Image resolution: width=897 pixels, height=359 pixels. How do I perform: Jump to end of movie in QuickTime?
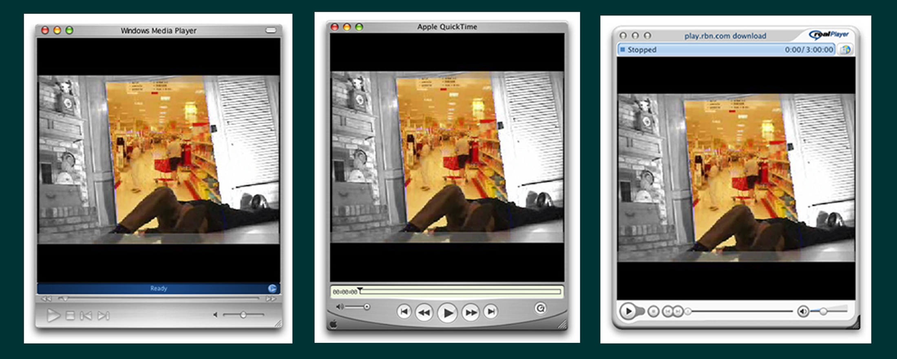491,312
